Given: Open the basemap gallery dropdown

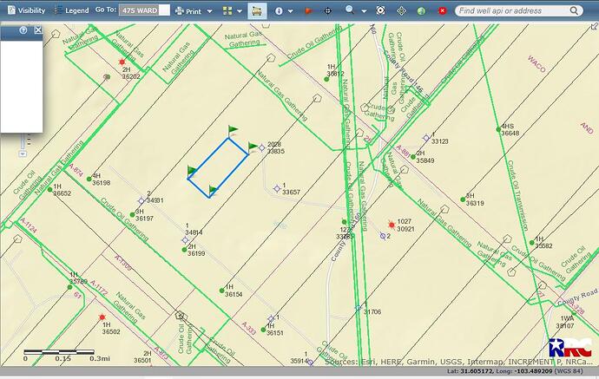Looking at the screenshot, I should click(x=231, y=10).
